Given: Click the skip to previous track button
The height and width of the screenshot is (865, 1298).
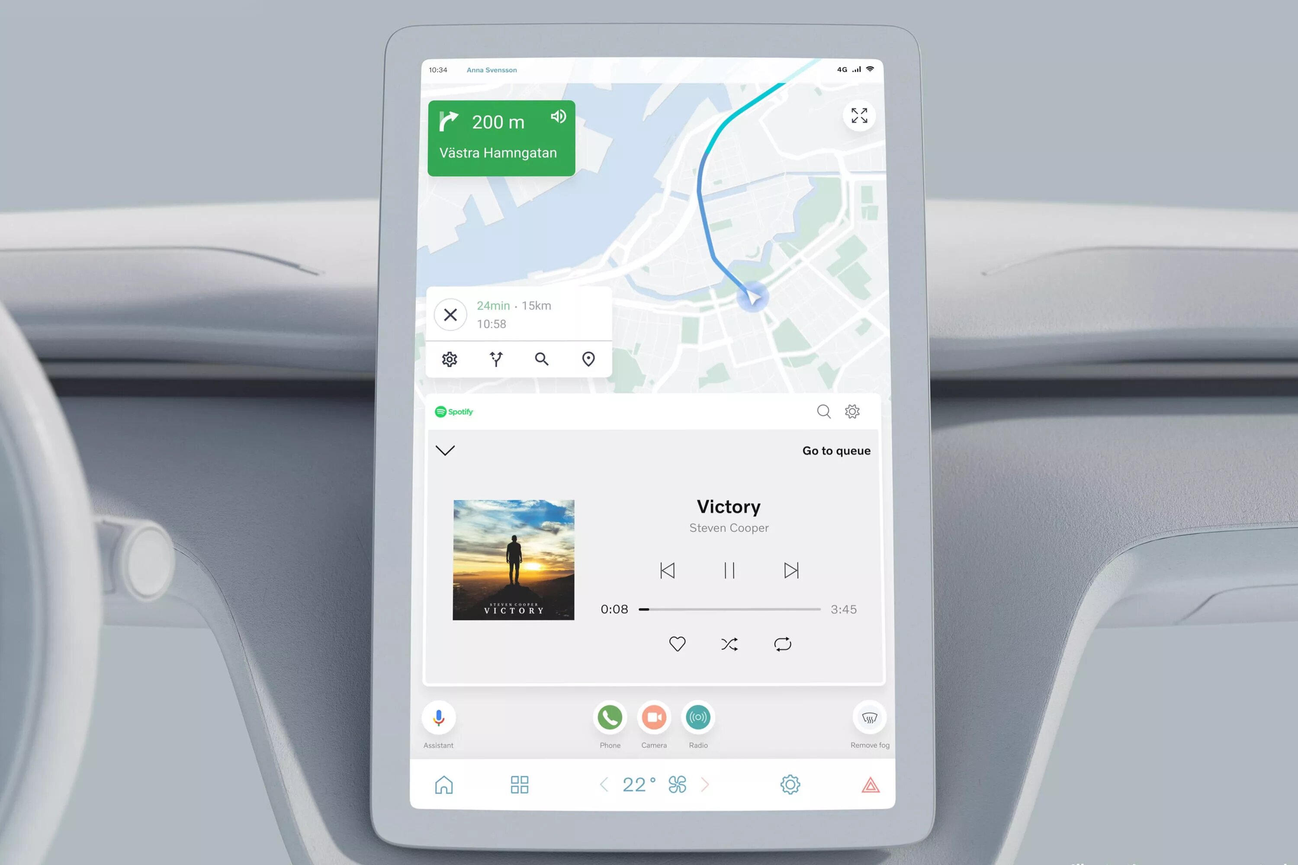Looking at the screenshot, I should coord(667,570).
